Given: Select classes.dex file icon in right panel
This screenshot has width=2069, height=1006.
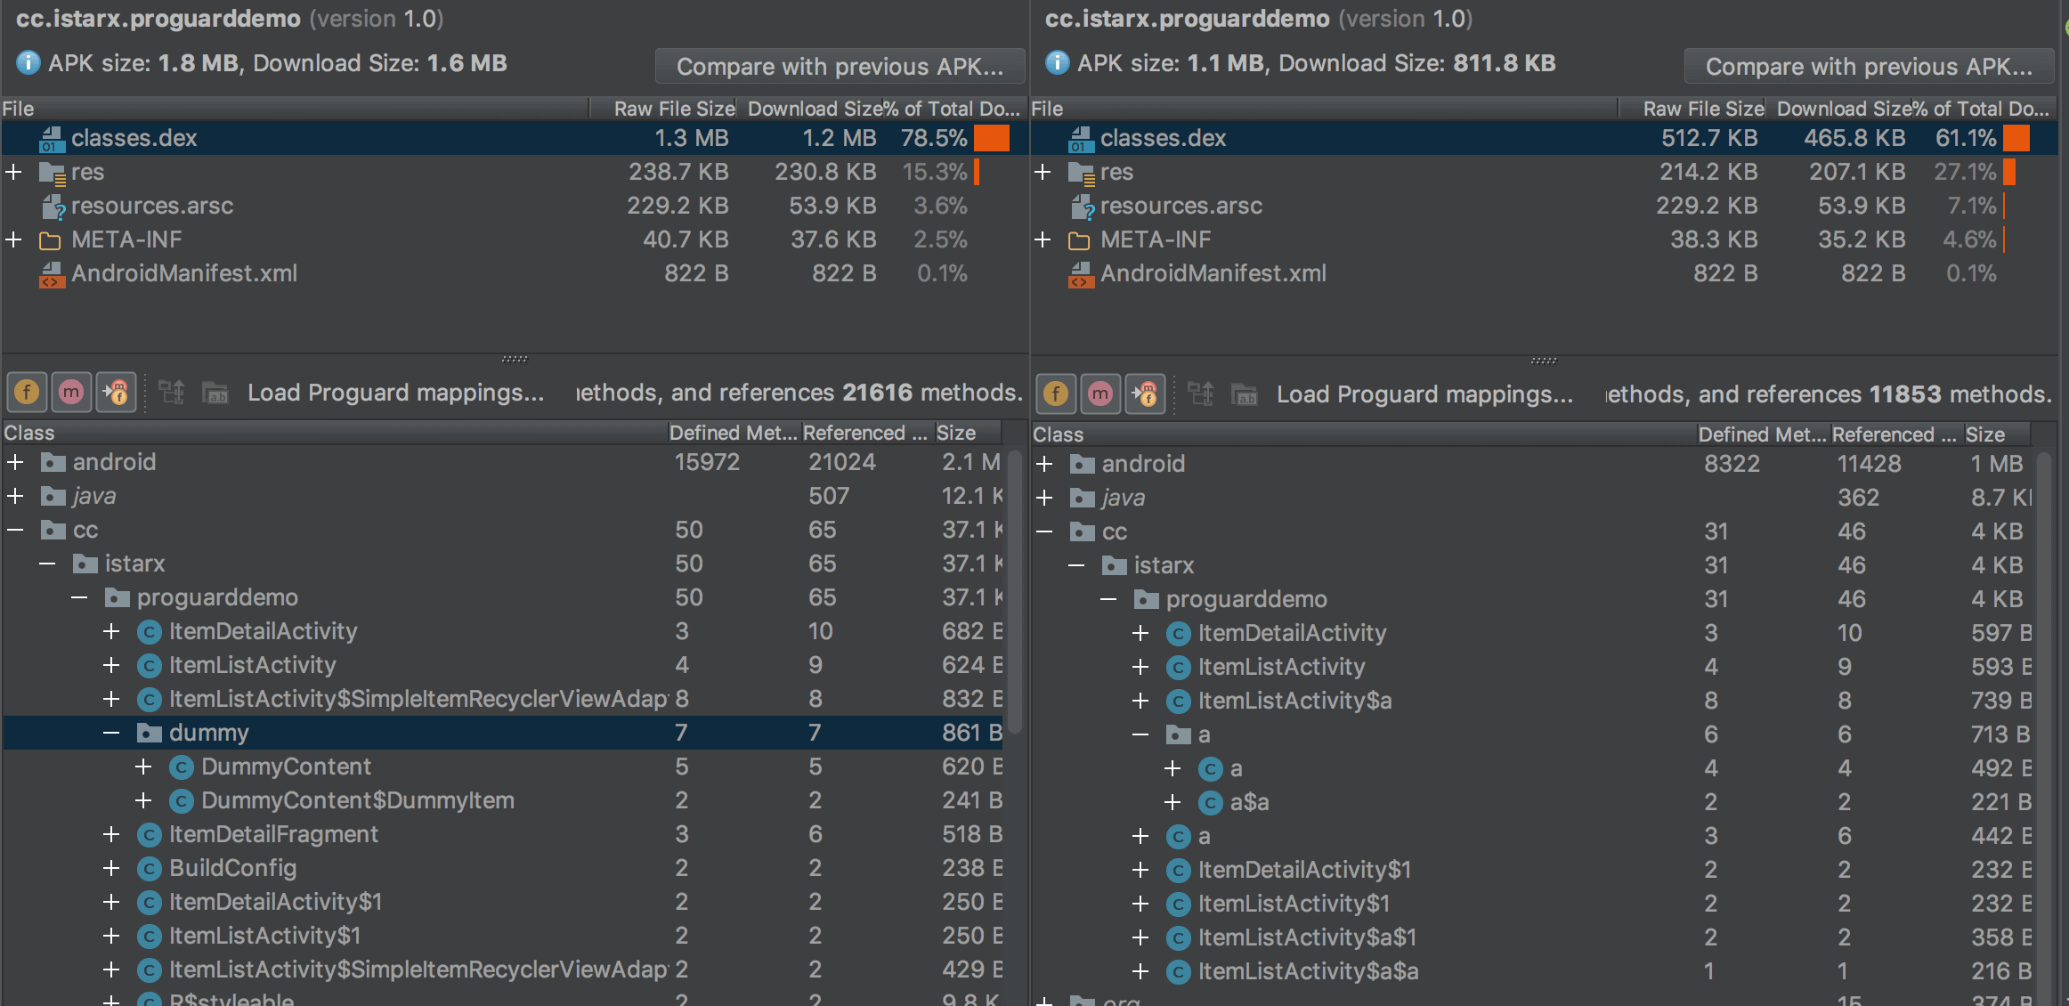Looking at the screenshot, I should click(1082, 138).
